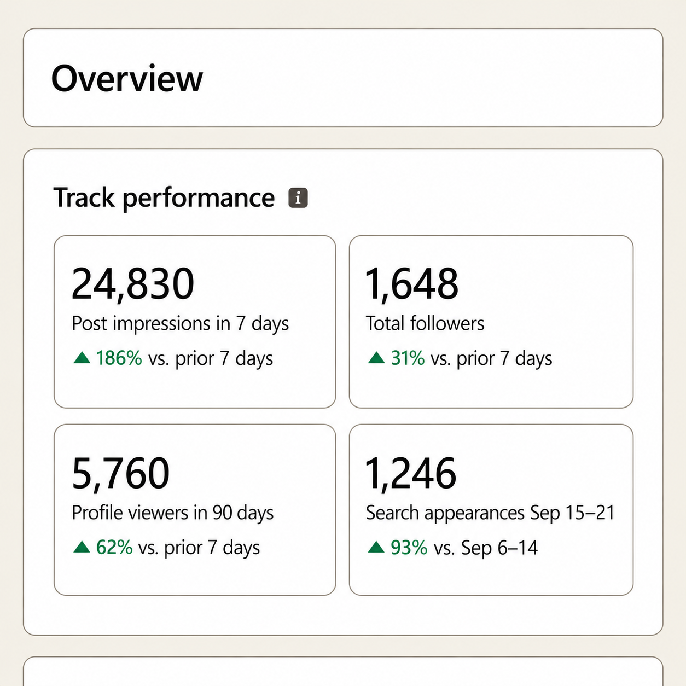Click the green arrow beside 31%

point(376,358)
